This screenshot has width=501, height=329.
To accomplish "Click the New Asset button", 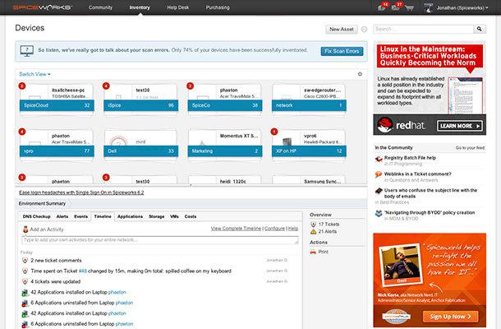I will (x=342, y=29).
